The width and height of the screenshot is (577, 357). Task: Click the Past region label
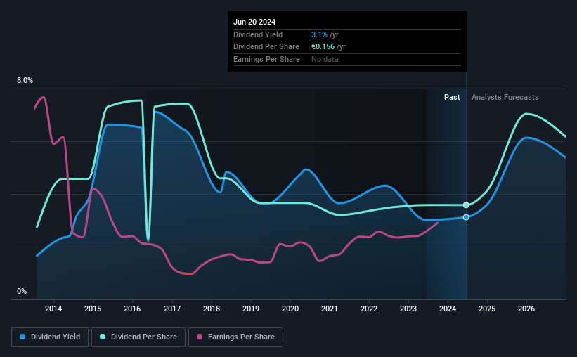[x=452, y=97]
